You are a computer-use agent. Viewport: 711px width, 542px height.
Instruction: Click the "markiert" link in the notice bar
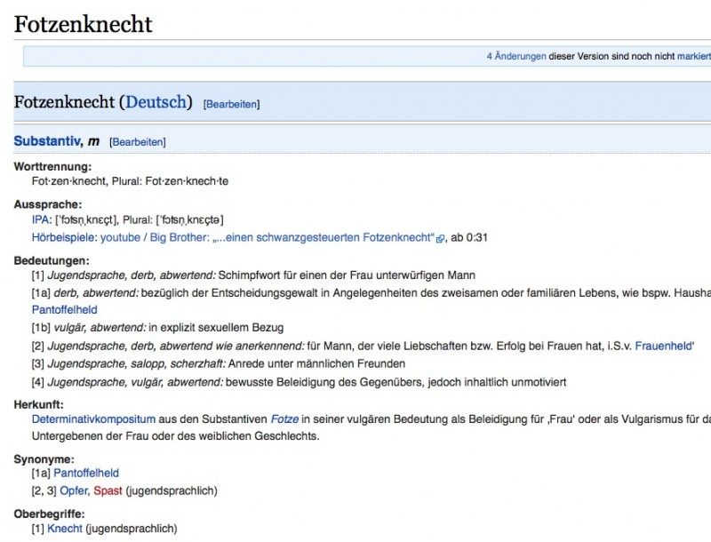pos(694,56)
